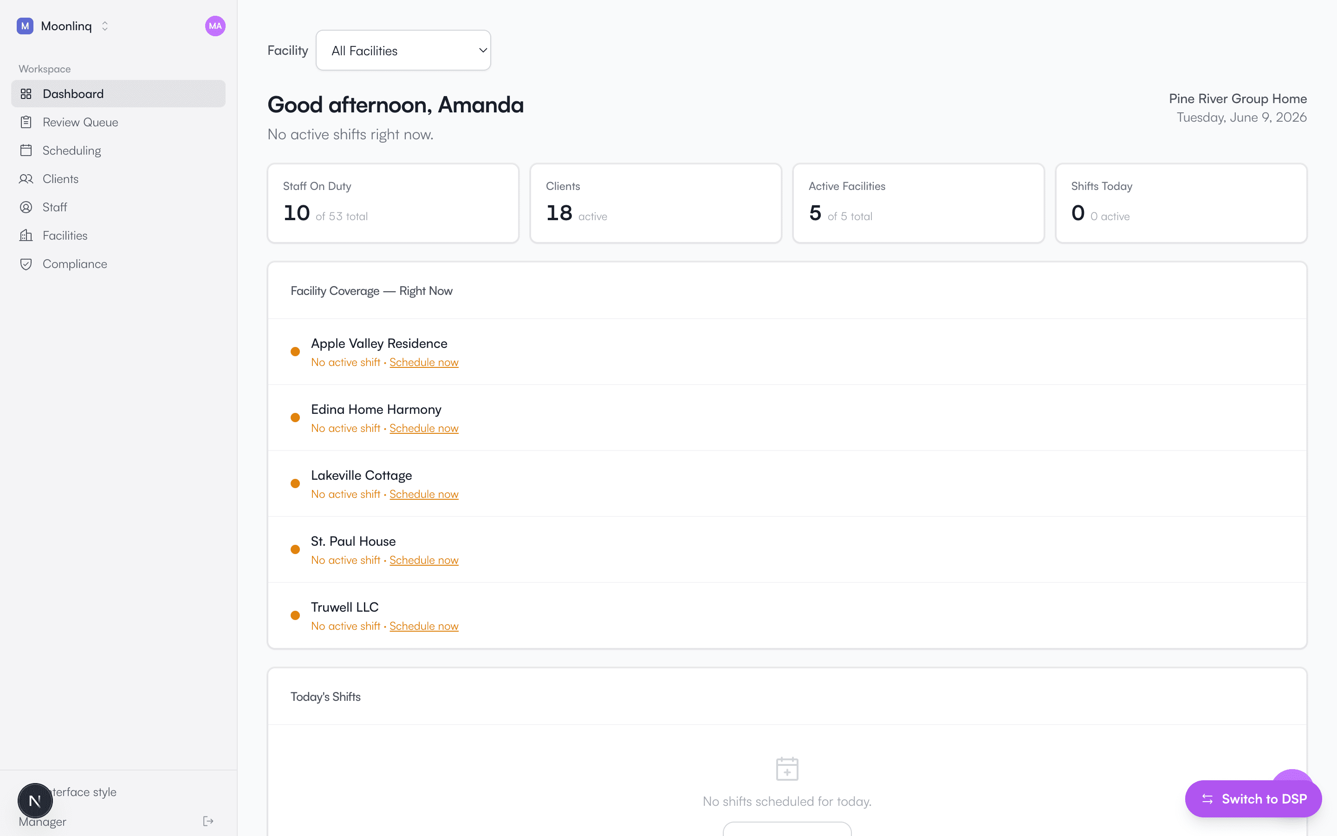This screenshot has width=1337, height=836.
Task: Click the Today's Shifts heading
Action: pyautogui.click(x=325, y=697)
